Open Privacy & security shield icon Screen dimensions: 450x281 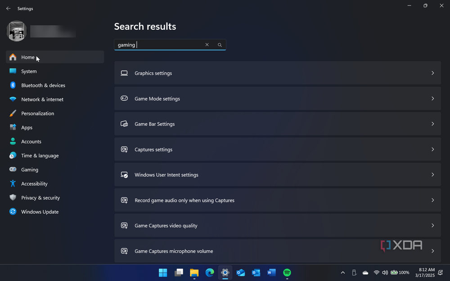click(13, 198)
